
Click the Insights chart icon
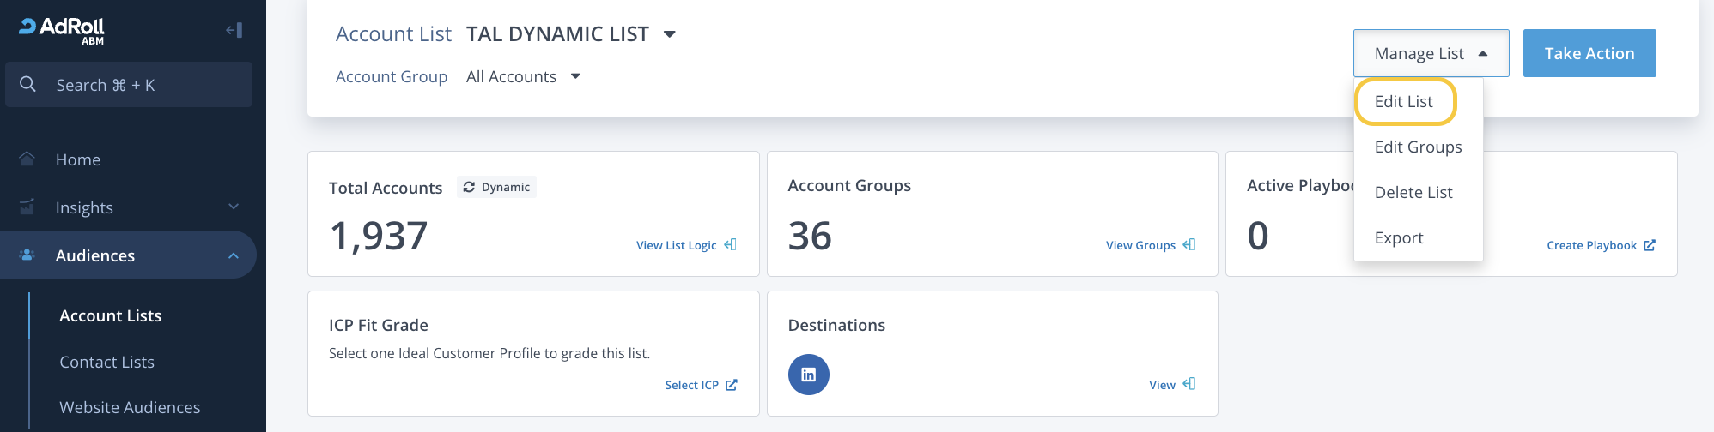(27, 207)
